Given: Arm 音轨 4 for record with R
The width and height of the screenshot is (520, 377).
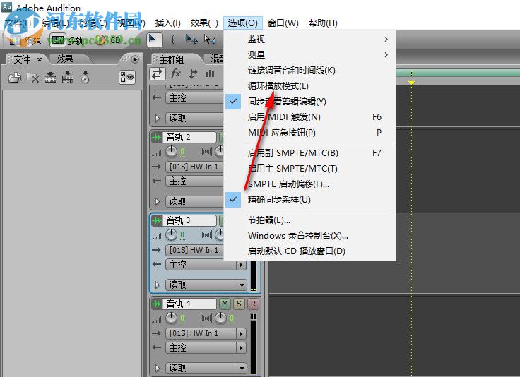Looking at the screenshot, I should [x=253, y=304].
